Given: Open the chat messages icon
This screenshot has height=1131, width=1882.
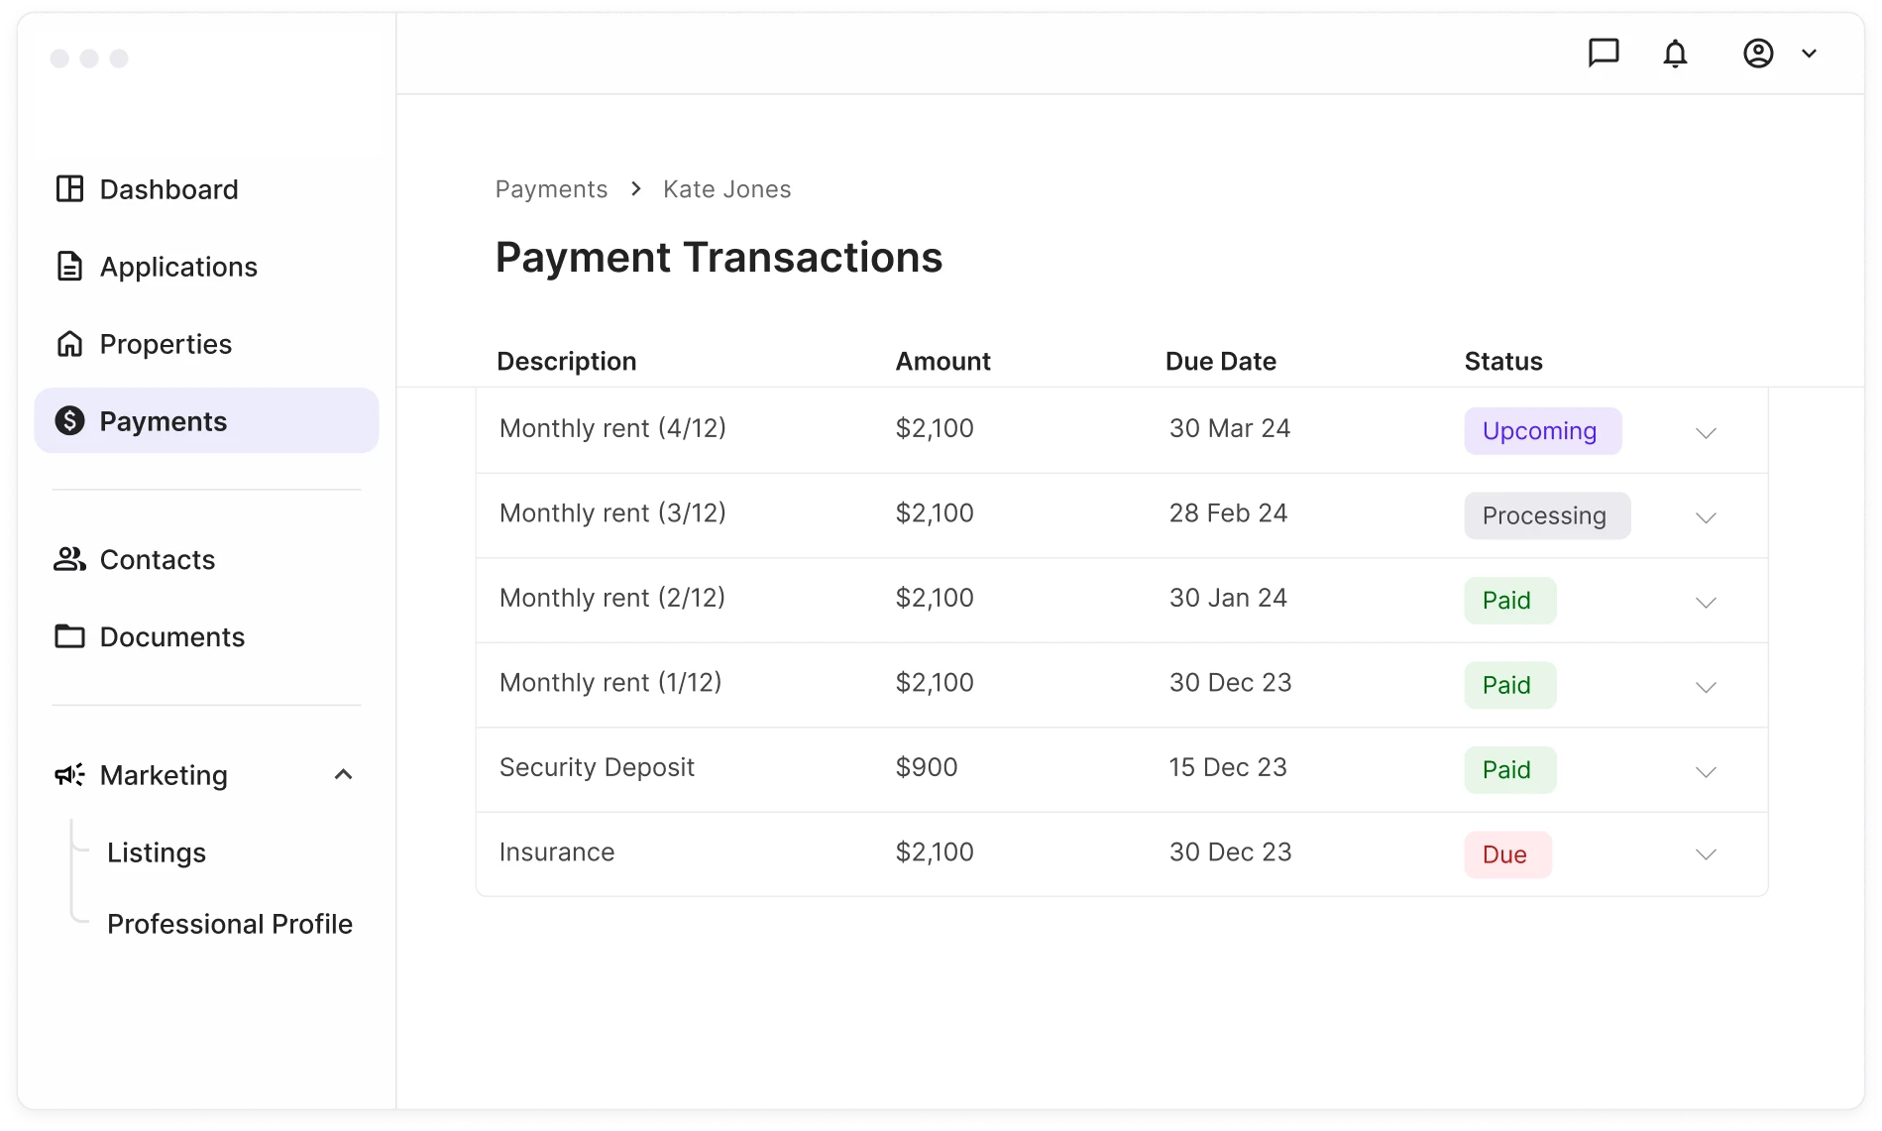Looking at the screenshot, I should pyautogui.click(x=1604, y=53).
